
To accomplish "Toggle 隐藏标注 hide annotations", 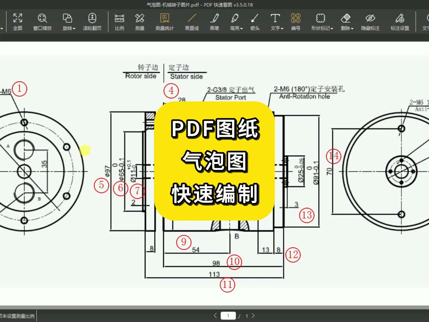I will pos(370,22).
